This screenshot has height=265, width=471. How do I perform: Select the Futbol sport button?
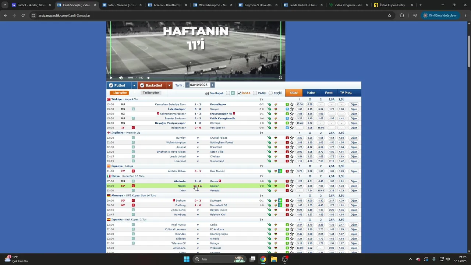pyautogui.click(x=119, y=85)
